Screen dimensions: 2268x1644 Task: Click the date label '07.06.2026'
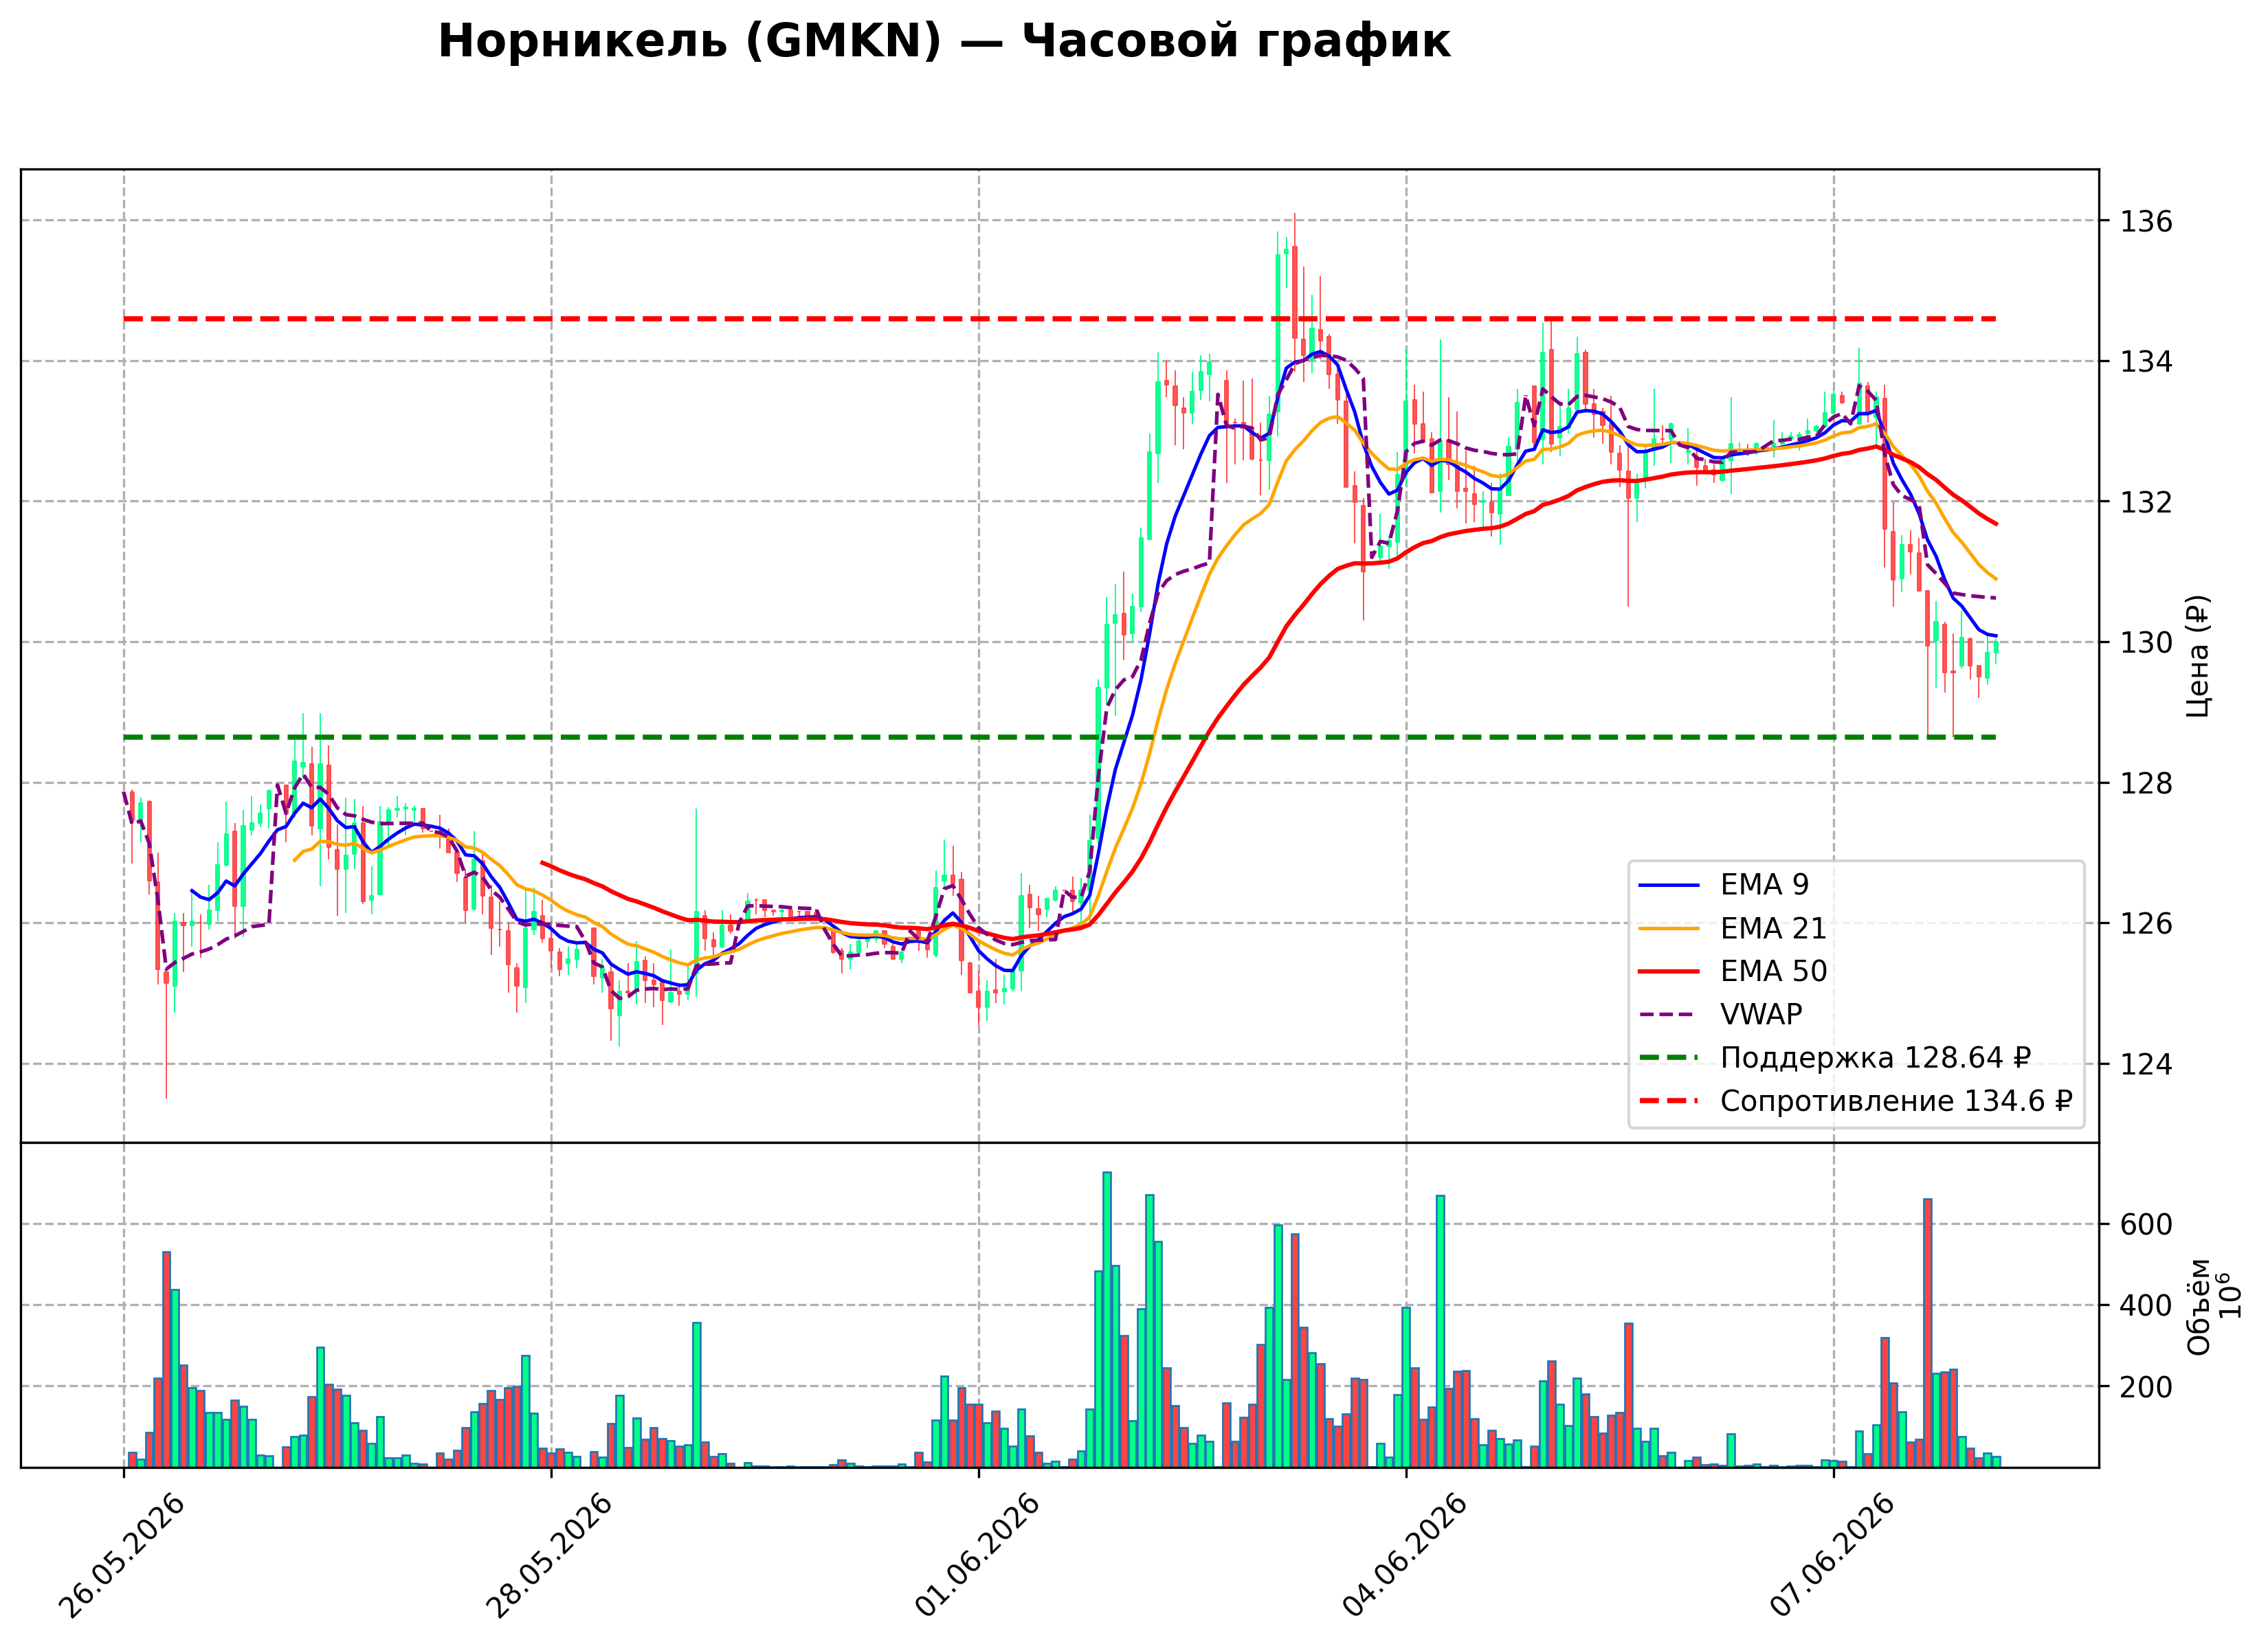click(1832, 1556)
